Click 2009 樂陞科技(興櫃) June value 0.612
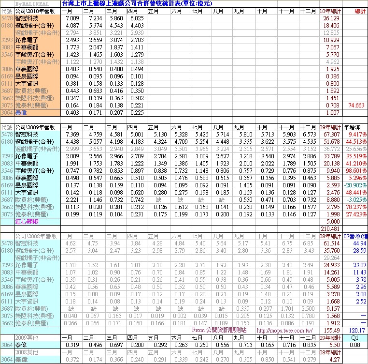This screenshot has height=364, width=368. tap(181, 207)
